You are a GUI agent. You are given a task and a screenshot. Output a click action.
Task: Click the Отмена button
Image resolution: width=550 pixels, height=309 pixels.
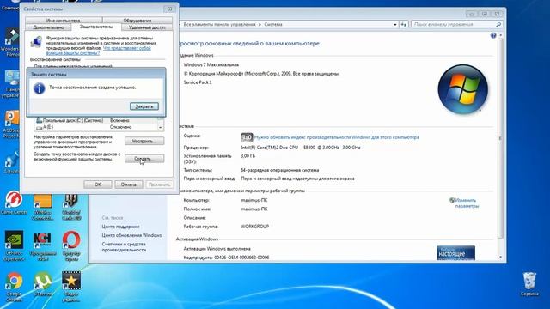coord(128,185)
